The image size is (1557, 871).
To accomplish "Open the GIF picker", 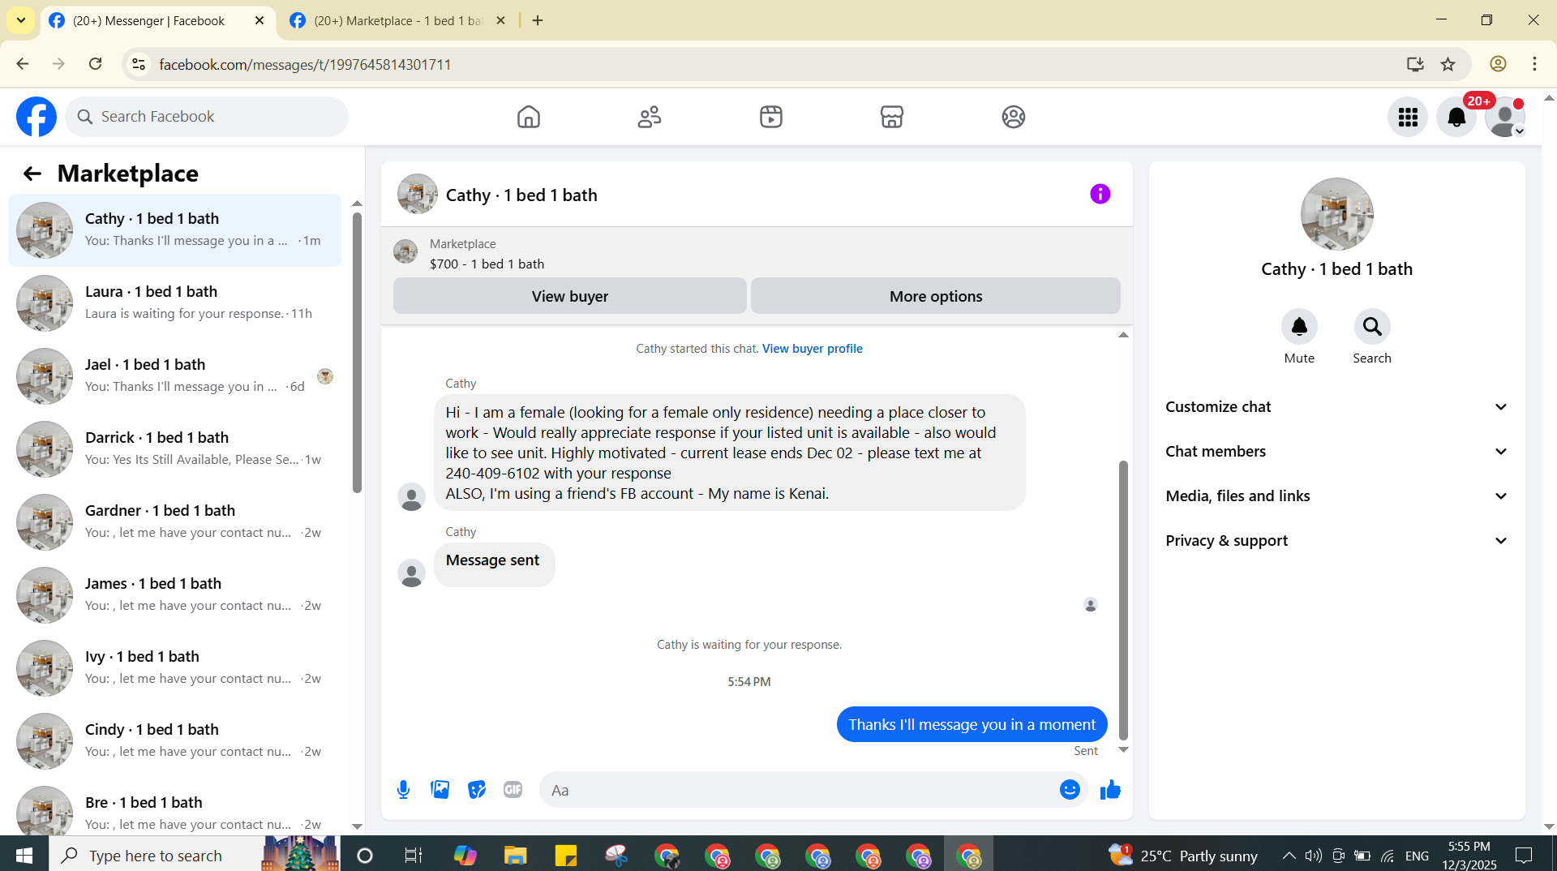I will coord(513,790).
